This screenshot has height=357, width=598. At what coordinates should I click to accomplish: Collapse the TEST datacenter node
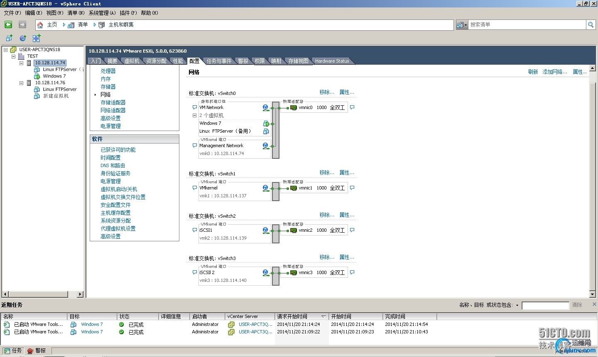13,56
